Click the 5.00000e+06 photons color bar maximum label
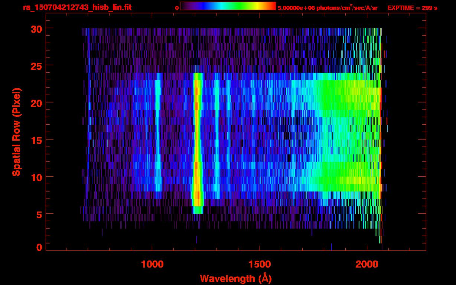The height and width of the screenshot is (285, 456). (x=327, y=8)
